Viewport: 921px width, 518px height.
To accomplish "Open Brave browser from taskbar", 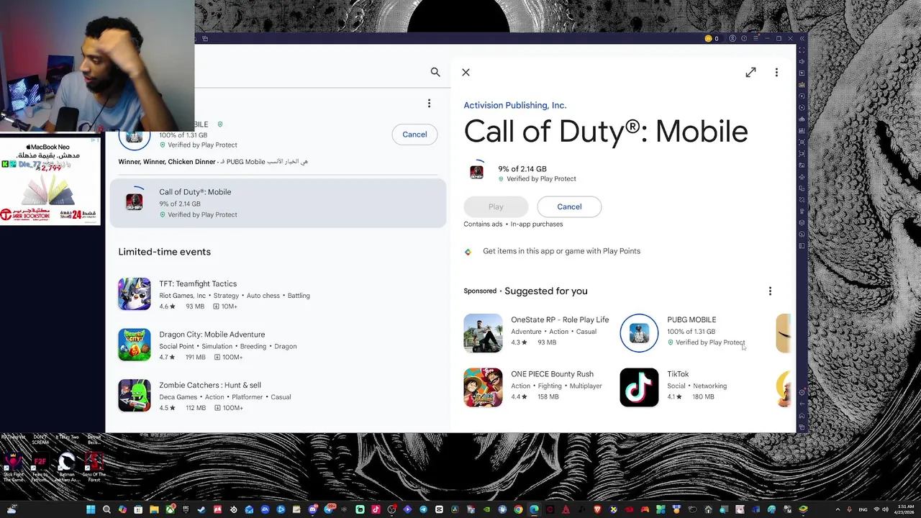I will [x=597, y=509].
